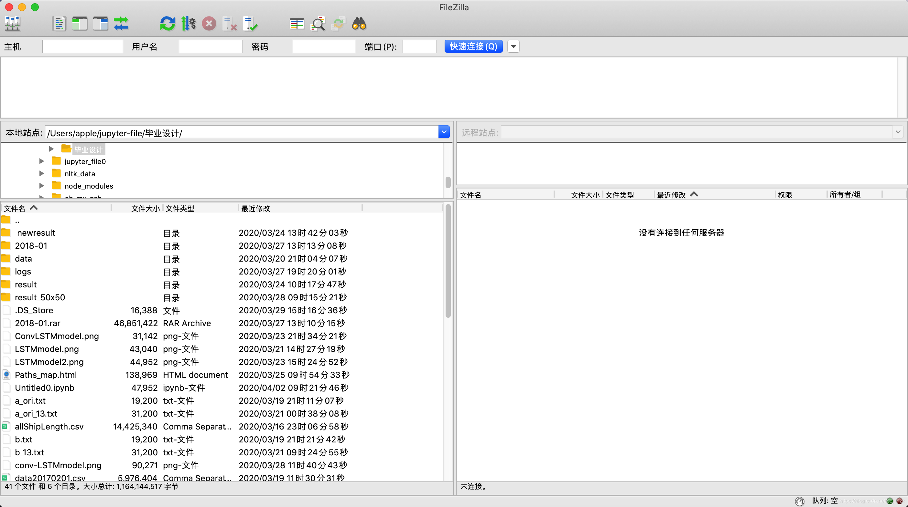This screenshot has width=908, height=507.
Task: Click the 主机 host input field
Action: pos(82,47)
